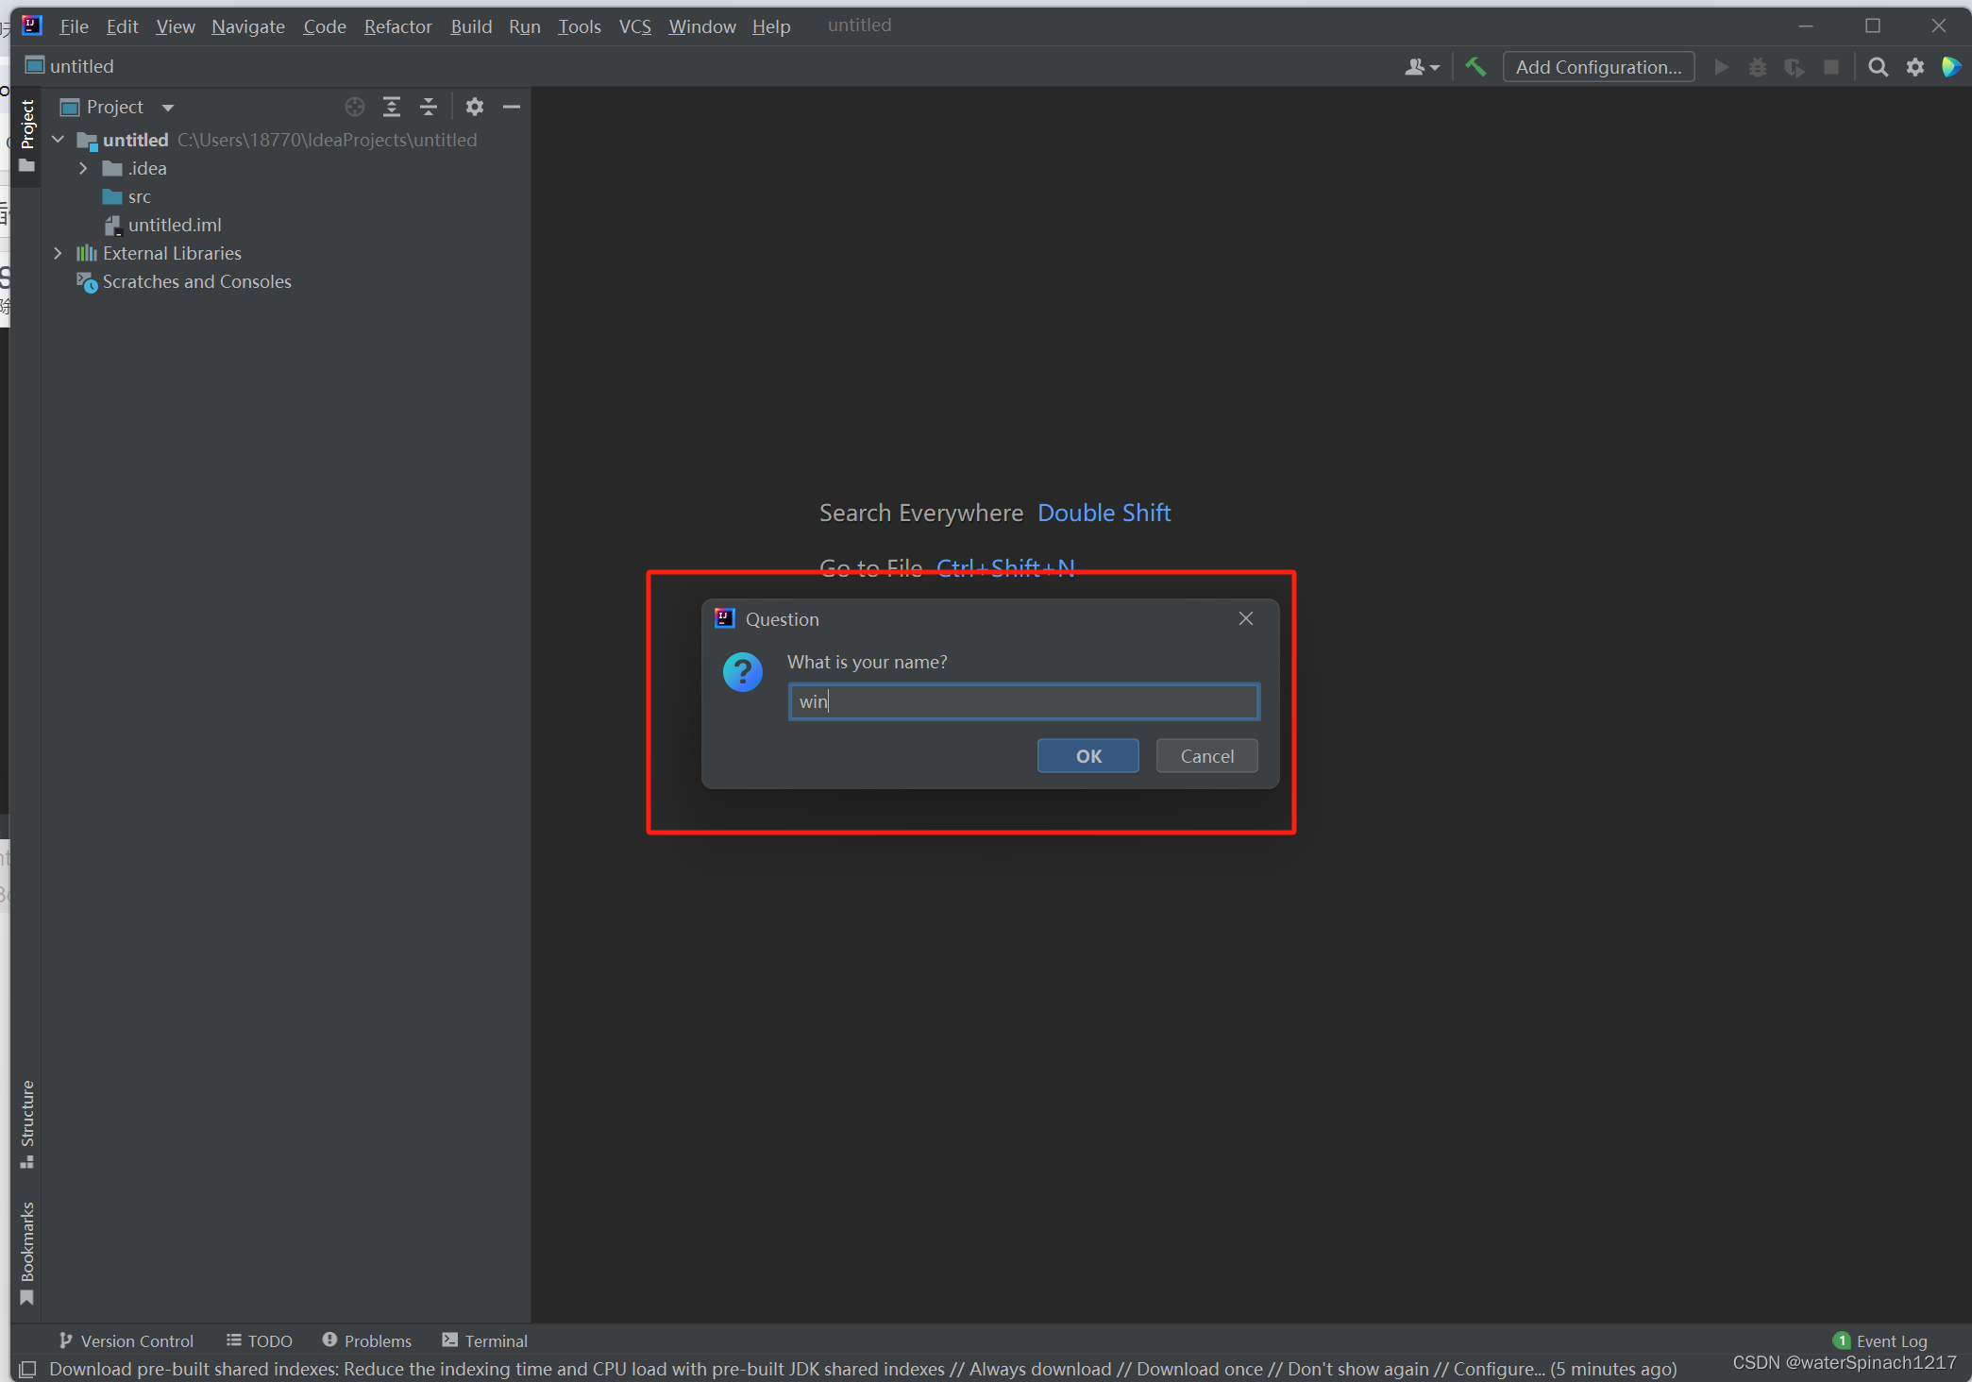Click the Select Opened File target icon
1972x1382 pixels.
click(355, 107)
